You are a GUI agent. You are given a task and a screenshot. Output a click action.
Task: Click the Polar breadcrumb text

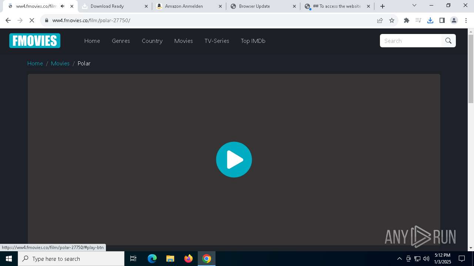pos(84,64)
